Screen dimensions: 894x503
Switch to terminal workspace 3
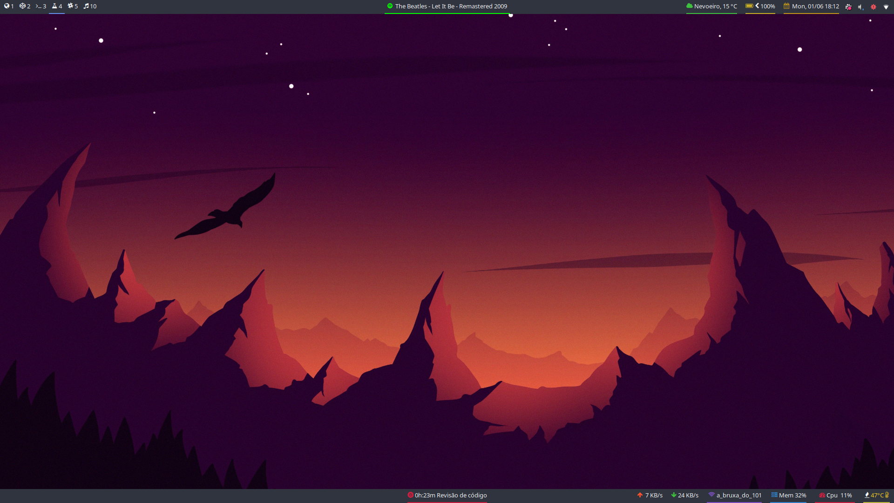41,6
